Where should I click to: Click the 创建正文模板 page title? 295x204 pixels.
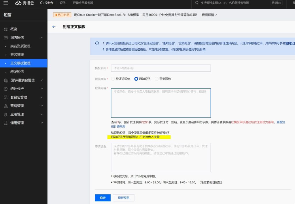click(x=74, y=27)
